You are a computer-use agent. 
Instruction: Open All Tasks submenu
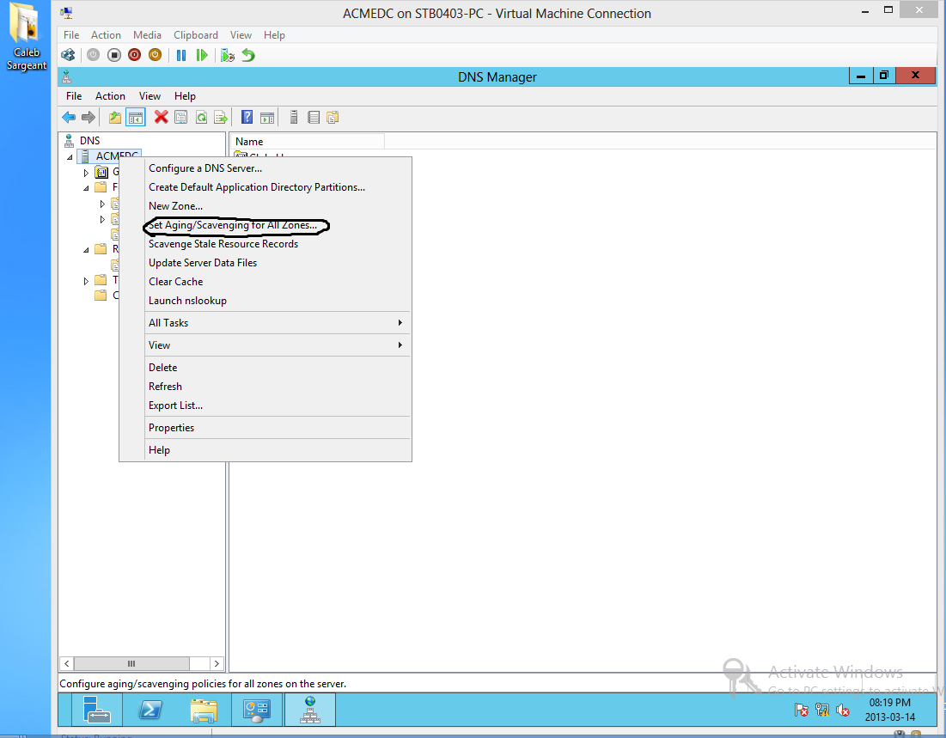278,323
